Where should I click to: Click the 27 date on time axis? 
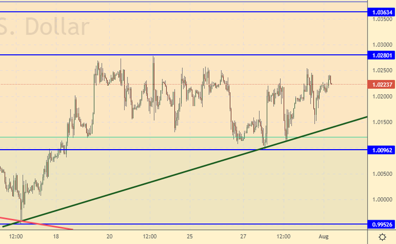coord(244,236)
